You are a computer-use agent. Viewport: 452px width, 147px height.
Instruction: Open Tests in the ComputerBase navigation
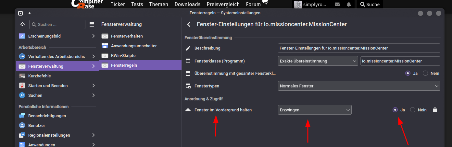(x=137, y=4)
